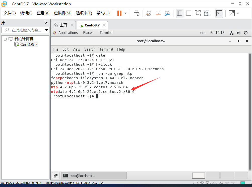The height and width of the screenshot is (187, 252).
Task: Open the GNOME Places menu
Action: tap(88, 33)
